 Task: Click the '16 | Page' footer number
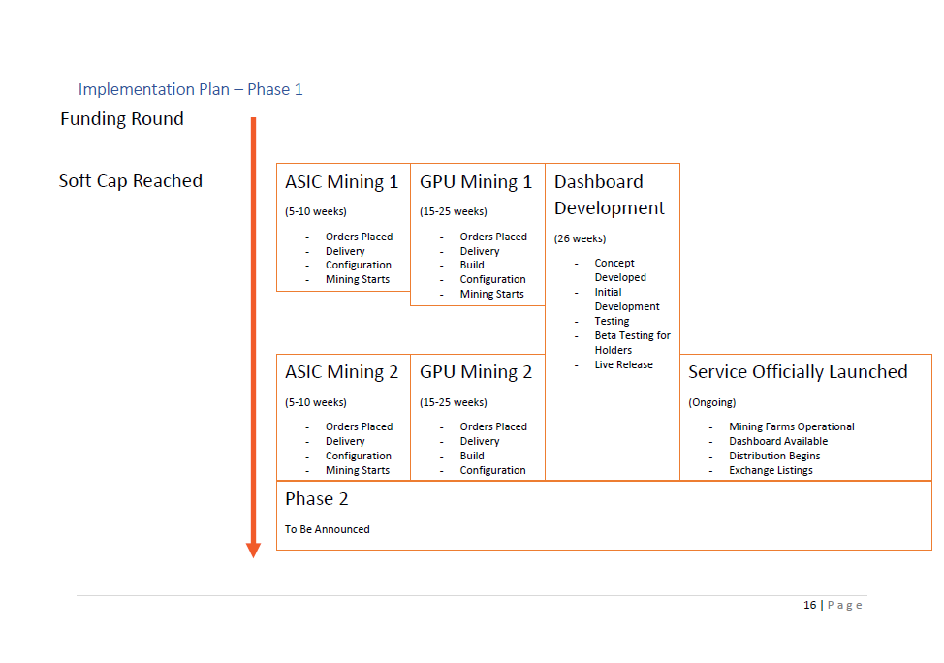tap(833, 605)
